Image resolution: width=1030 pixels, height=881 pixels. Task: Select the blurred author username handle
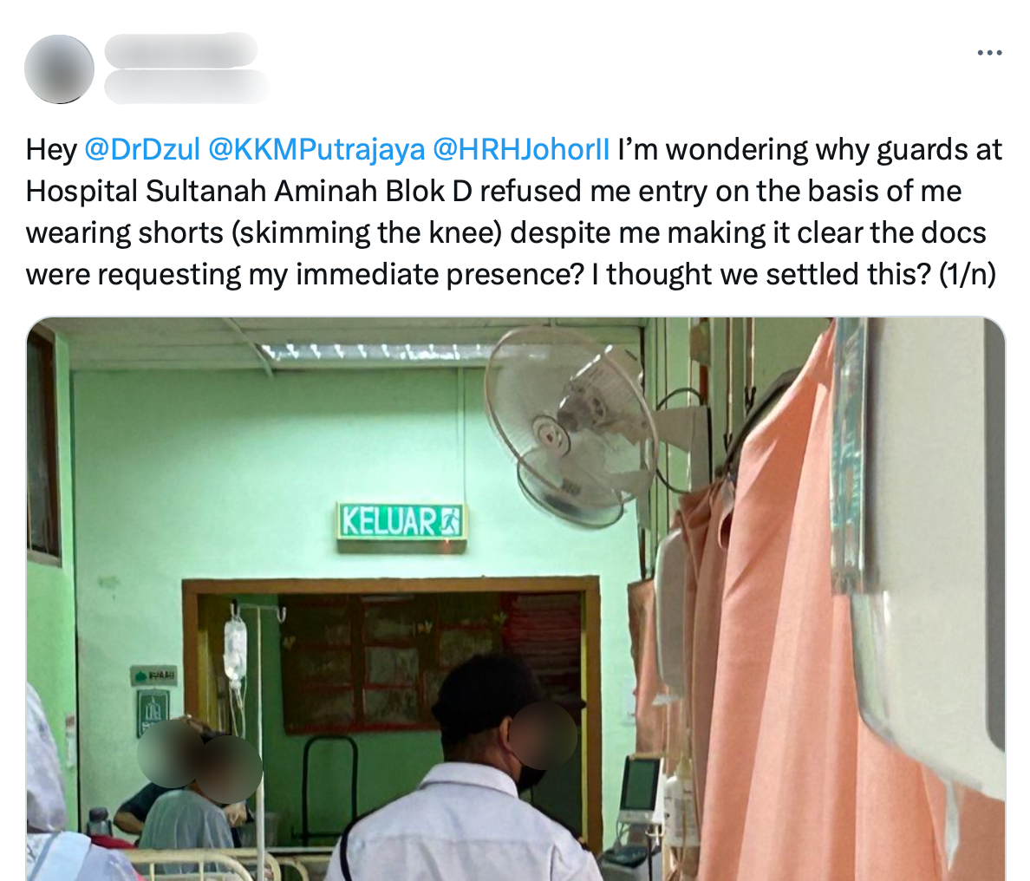186,87
